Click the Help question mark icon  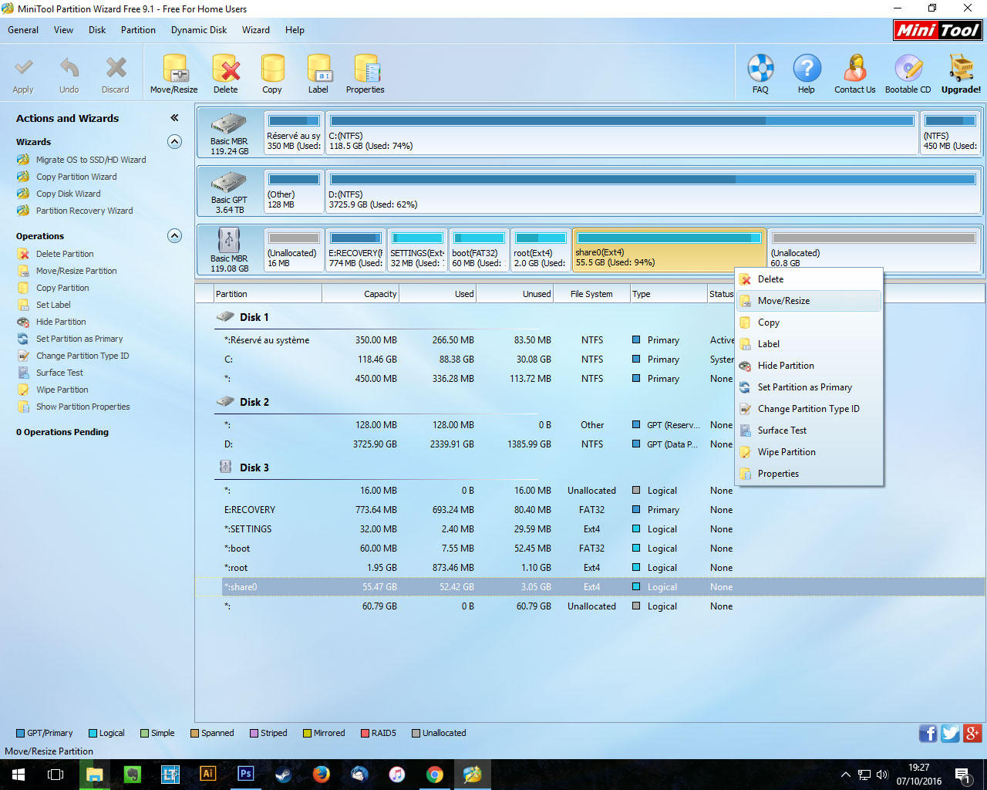click(x=807, y=74)
